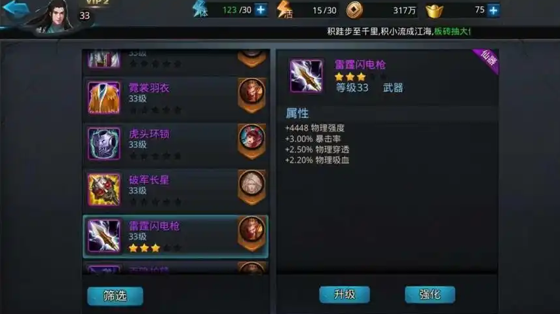Image resolution: width=560 pixels, height=314 pixels.
Task: Open the player avatar portrait
Action: 54,16
